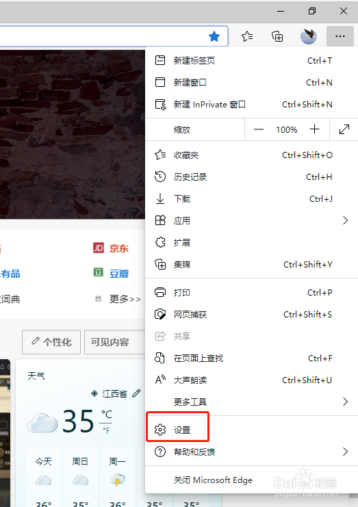Click the fullscreen arrow next to zoom
The image size is (358, 507).
344,129
